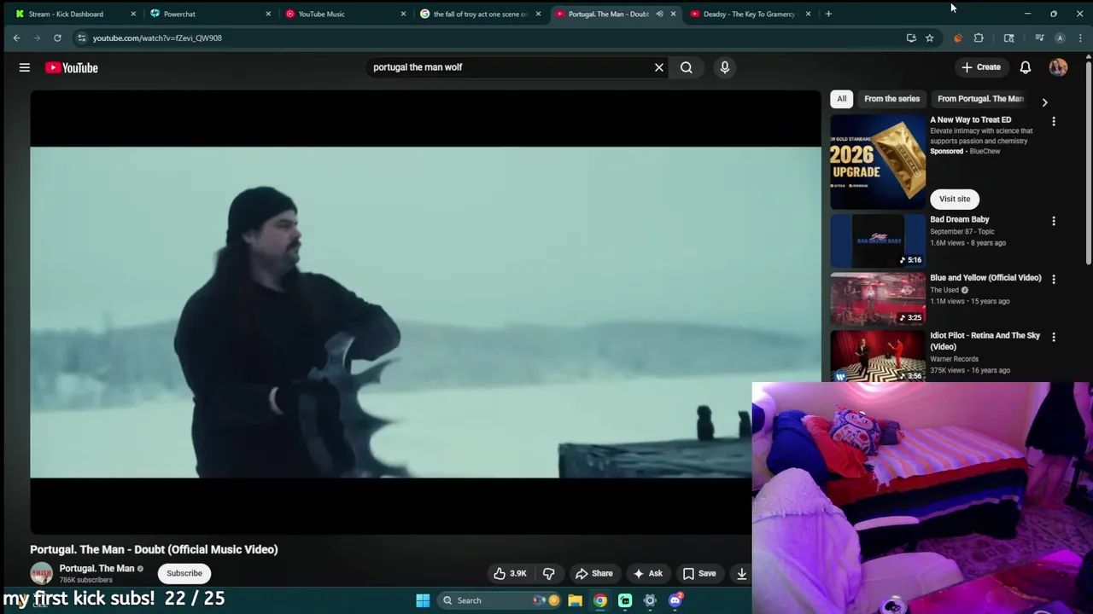Visit site for the BlueChew ad

pyautogui.click(x=955, y=199)
